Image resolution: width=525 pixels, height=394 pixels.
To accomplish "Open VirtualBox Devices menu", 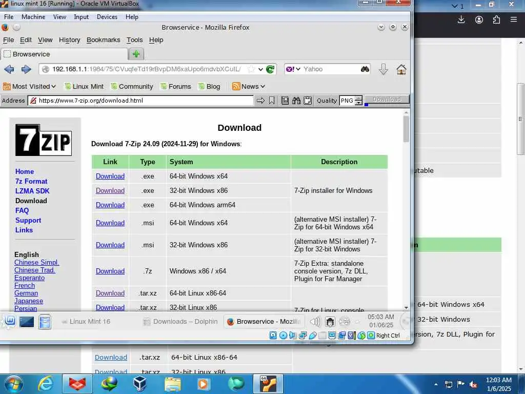I will point(107,17).
